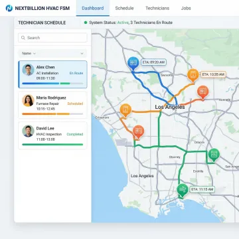239x239 pixels.
Task: Click the ETA 10:25 AM label
Action: click(213, 74)
